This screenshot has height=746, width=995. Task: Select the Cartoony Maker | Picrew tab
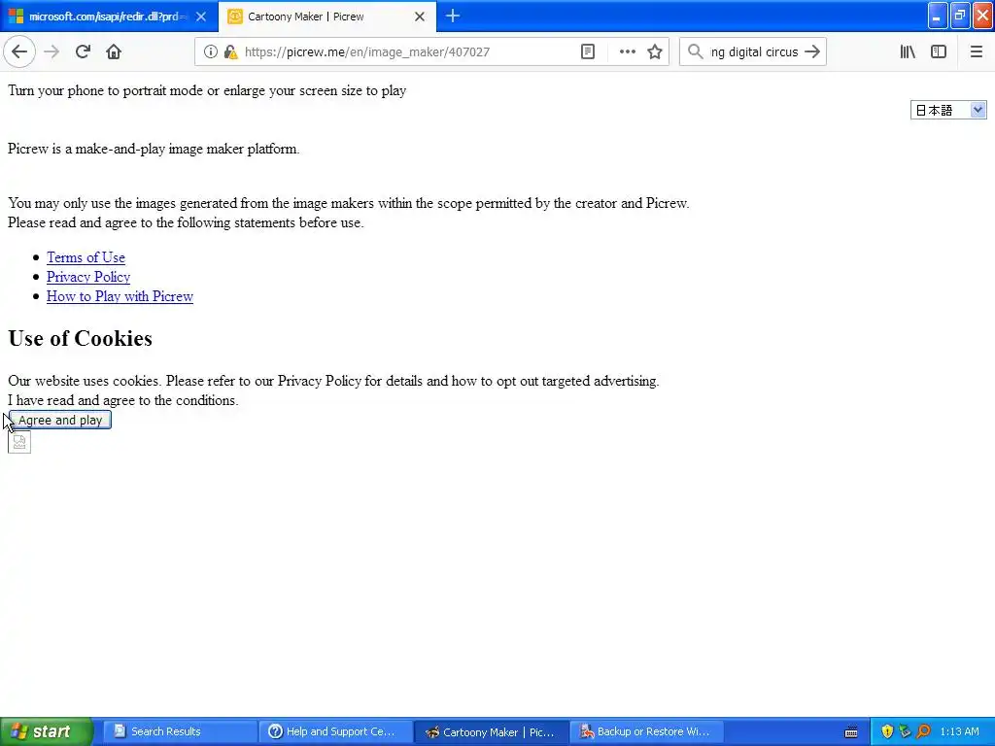pos(327,17)
